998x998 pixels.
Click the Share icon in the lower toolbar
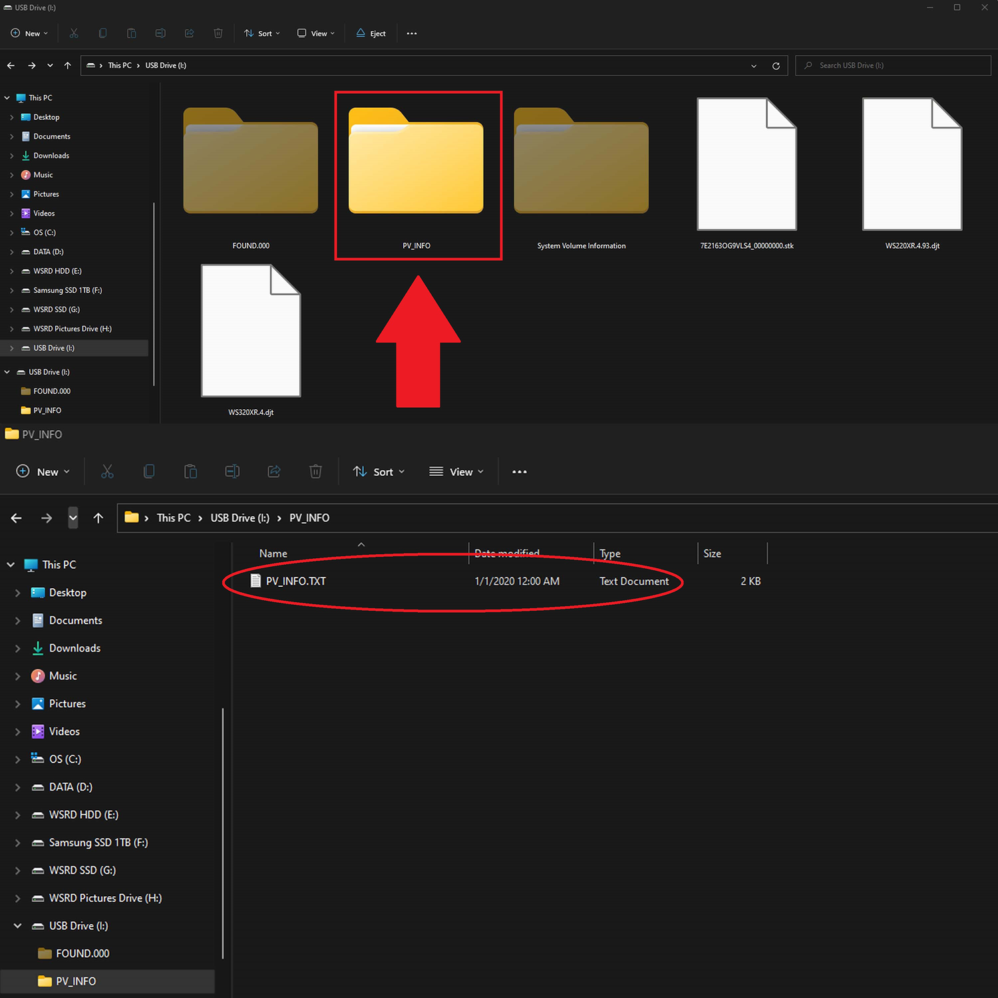coord(274,471)
